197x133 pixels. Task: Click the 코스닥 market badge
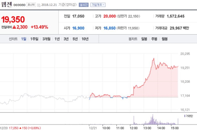click(x=31, y=5)
